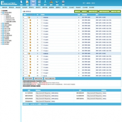Click the 修改栏目顺序 button below table

pos(28,79)
